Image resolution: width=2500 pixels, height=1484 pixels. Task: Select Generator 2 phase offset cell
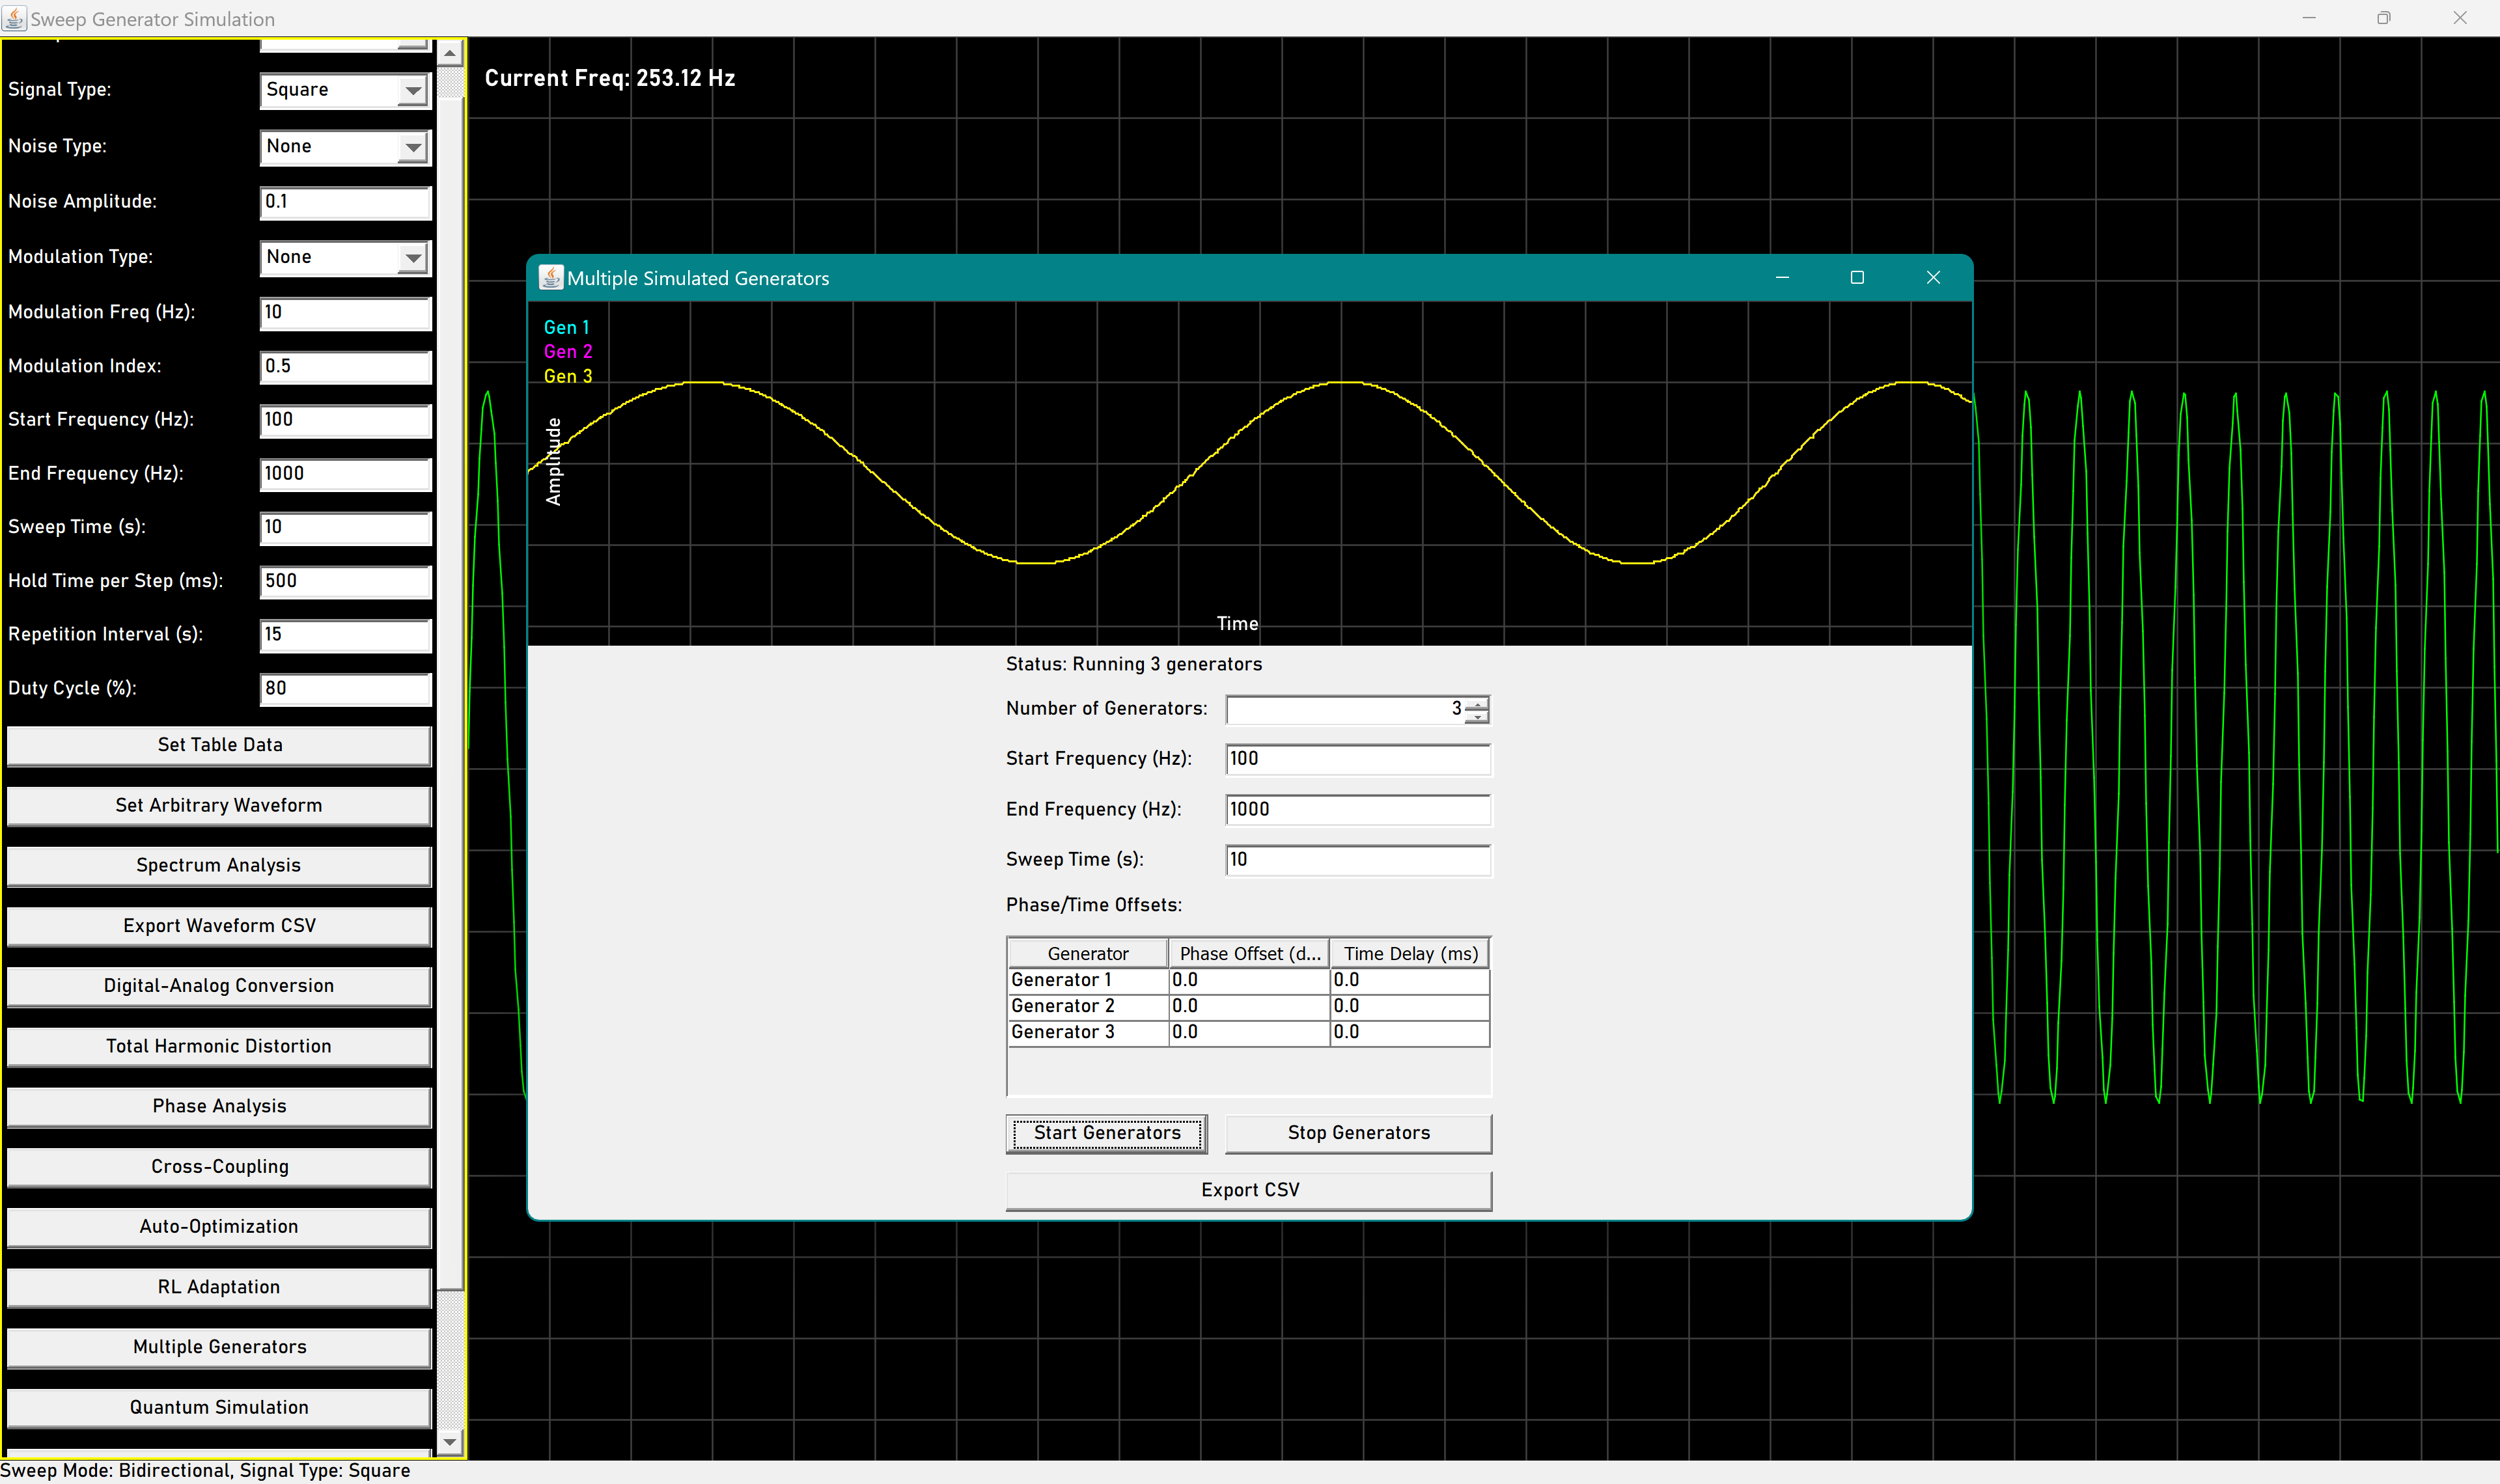point(1249,1006)
